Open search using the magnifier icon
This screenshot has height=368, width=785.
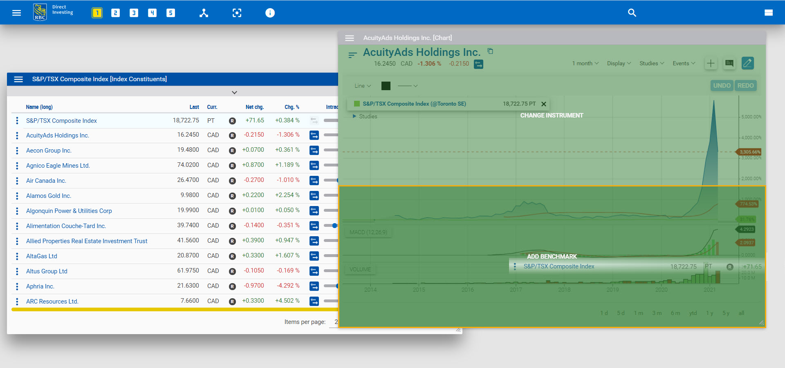tap(632, 13)
